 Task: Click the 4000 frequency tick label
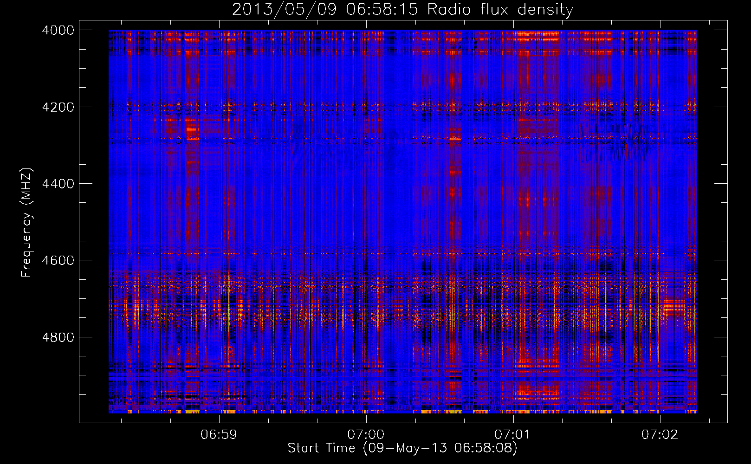tap(58, 30)
